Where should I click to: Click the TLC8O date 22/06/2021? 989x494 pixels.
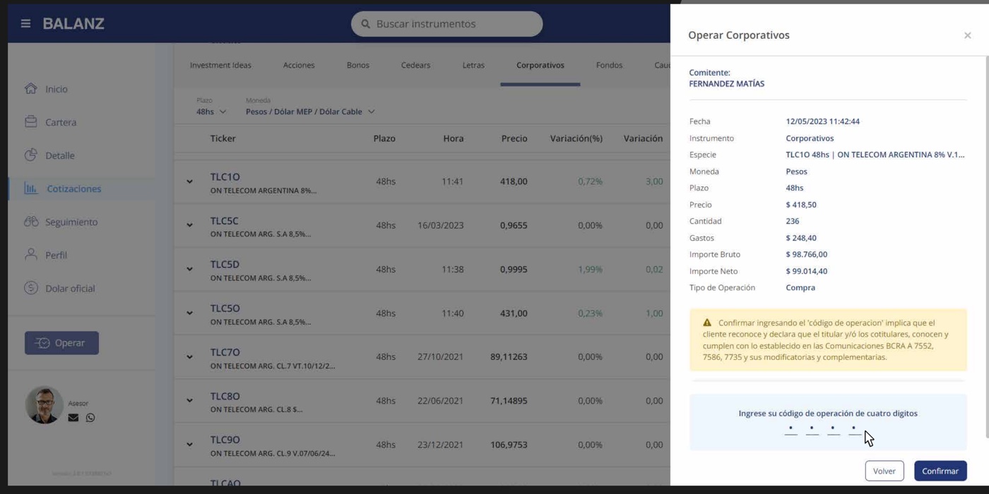tap(441, 400)
